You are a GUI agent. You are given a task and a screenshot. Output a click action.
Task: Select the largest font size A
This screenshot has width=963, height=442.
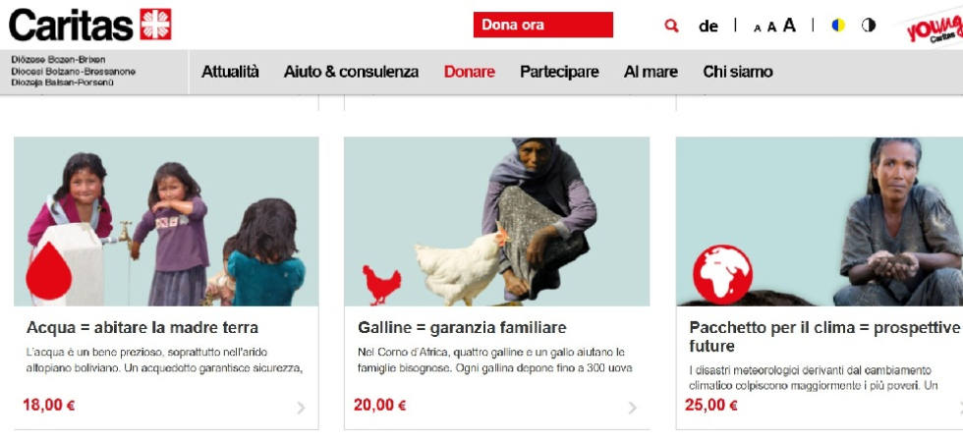(789, 26)
